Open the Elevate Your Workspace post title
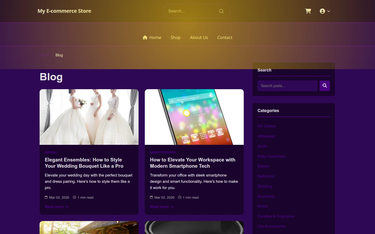 point(193,163)
